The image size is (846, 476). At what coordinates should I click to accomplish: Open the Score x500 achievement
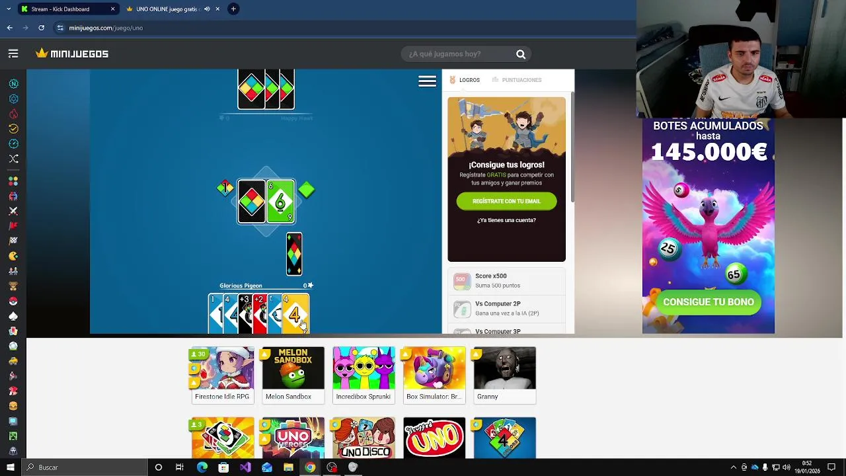coord(506,281)
